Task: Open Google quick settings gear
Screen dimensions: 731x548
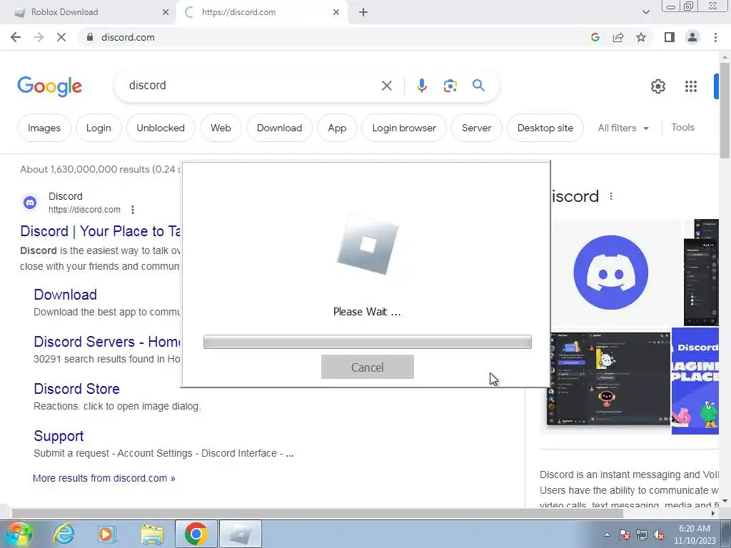Action: point(657,86)
